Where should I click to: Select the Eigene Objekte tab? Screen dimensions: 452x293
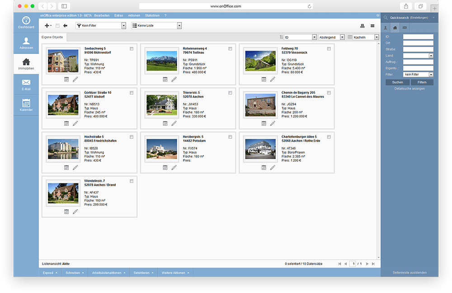(52, 37)
